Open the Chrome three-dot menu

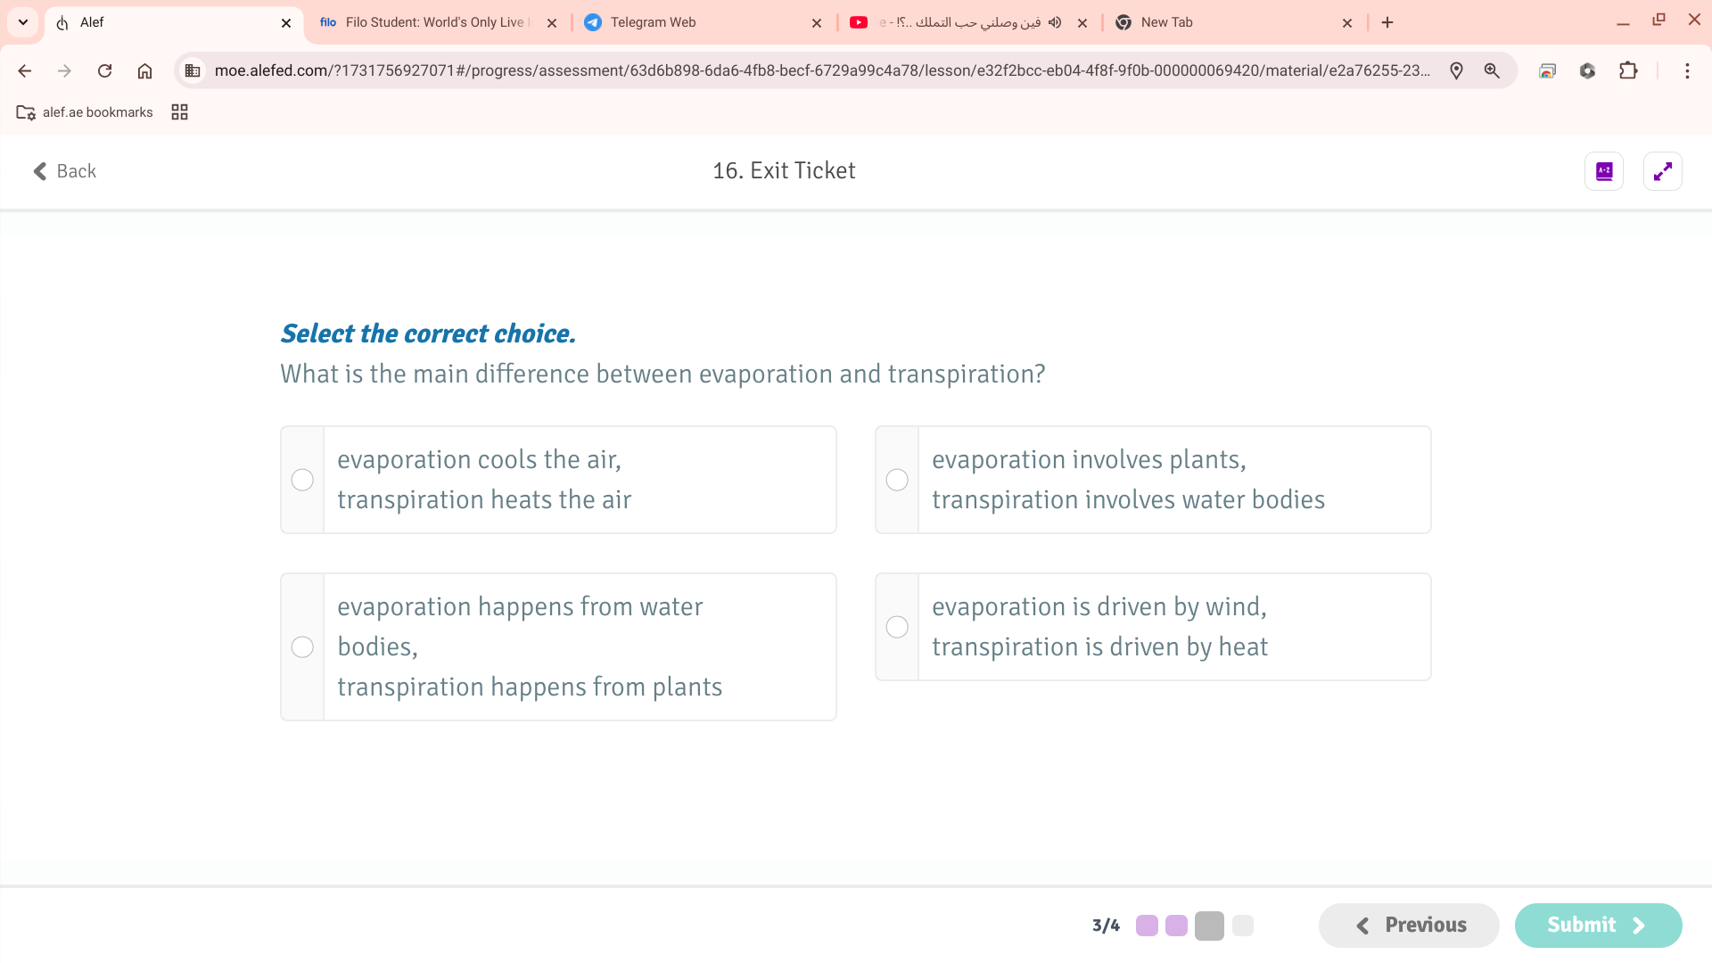[1687, 70]
